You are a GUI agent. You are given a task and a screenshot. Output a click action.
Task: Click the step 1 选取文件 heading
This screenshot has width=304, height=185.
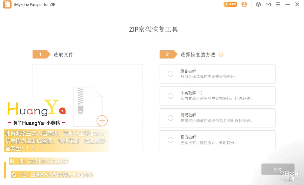tap(63, 55)
